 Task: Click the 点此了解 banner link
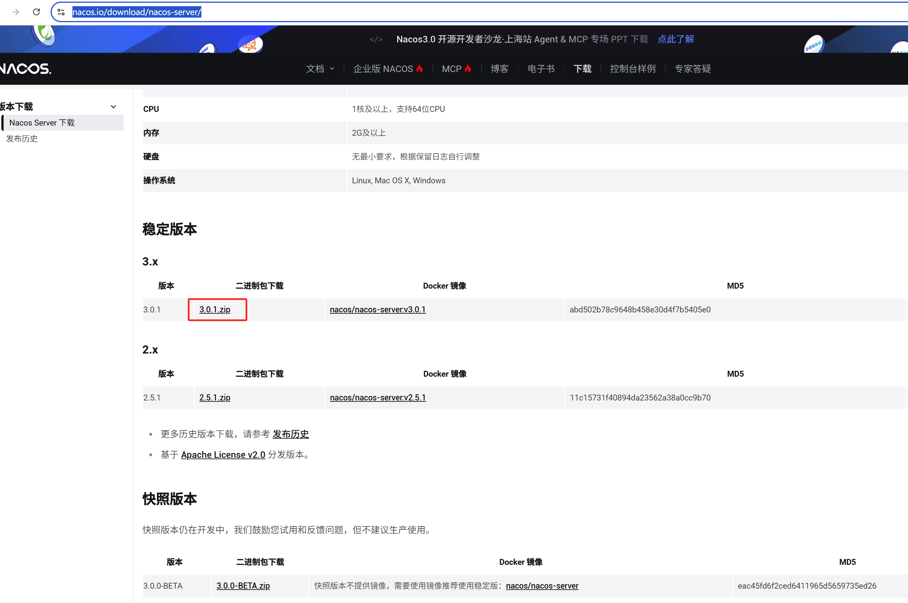click(676, 39)
